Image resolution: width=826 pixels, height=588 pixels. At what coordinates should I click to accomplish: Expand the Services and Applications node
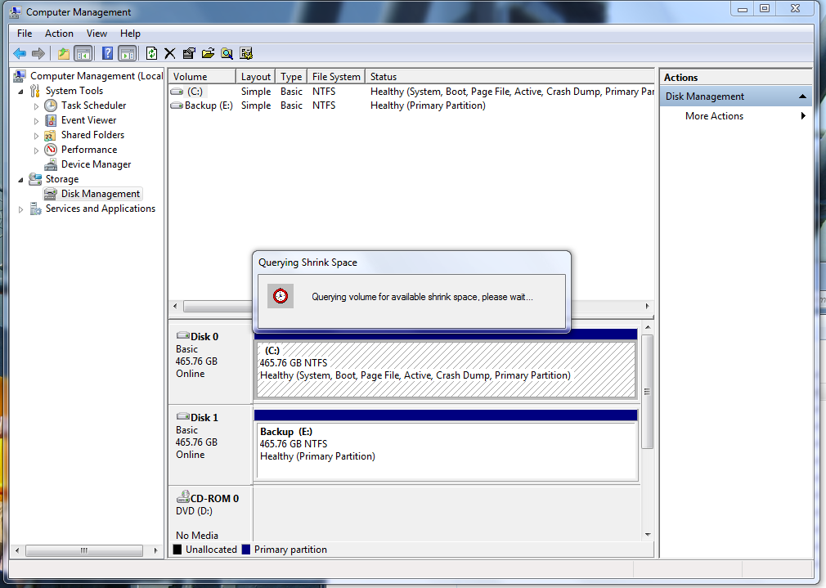(19, 209)
